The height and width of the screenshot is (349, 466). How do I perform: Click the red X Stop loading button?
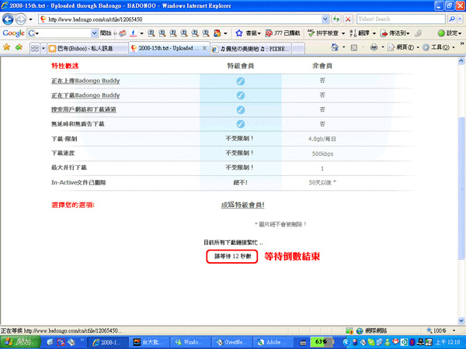click(348, 19)
